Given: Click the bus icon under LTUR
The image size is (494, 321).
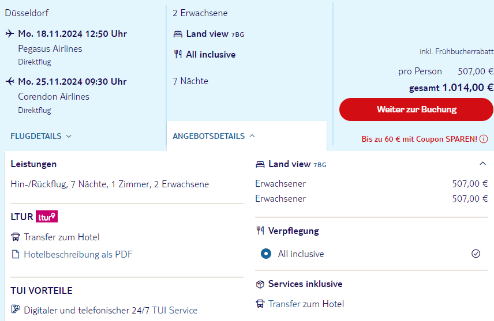Looking at the screenshot, I should (16, 237).
